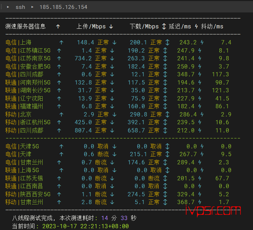Select the seconds value 33 in summary
This screenshot has width=253, height=230.
[x=124, y=218]
